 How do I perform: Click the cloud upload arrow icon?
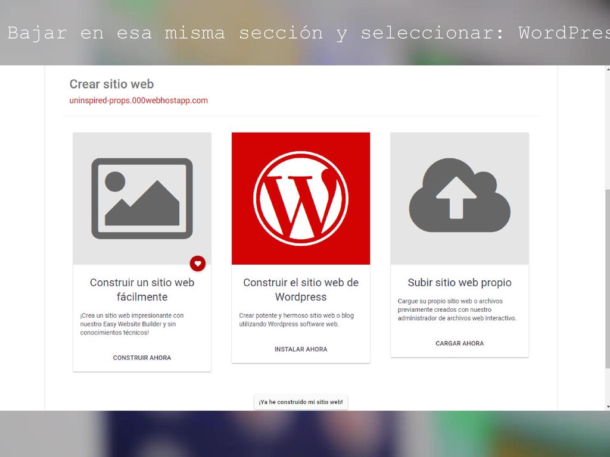tap(459, 195)
